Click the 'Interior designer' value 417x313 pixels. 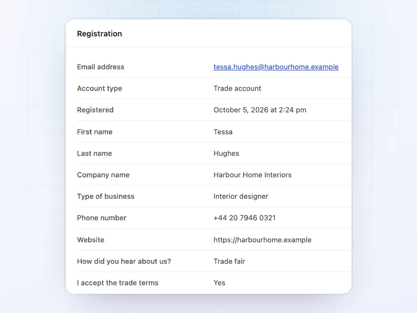[x=241, y=196]
